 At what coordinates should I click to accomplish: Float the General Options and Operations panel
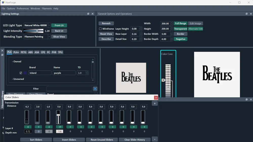[246, 14]
